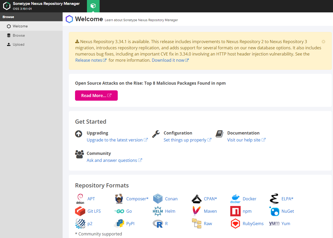Image resolution: width=333 pixels, height=238 pixels.
Task: Open the Composer* format link
Action: click(x=137, y=199)
